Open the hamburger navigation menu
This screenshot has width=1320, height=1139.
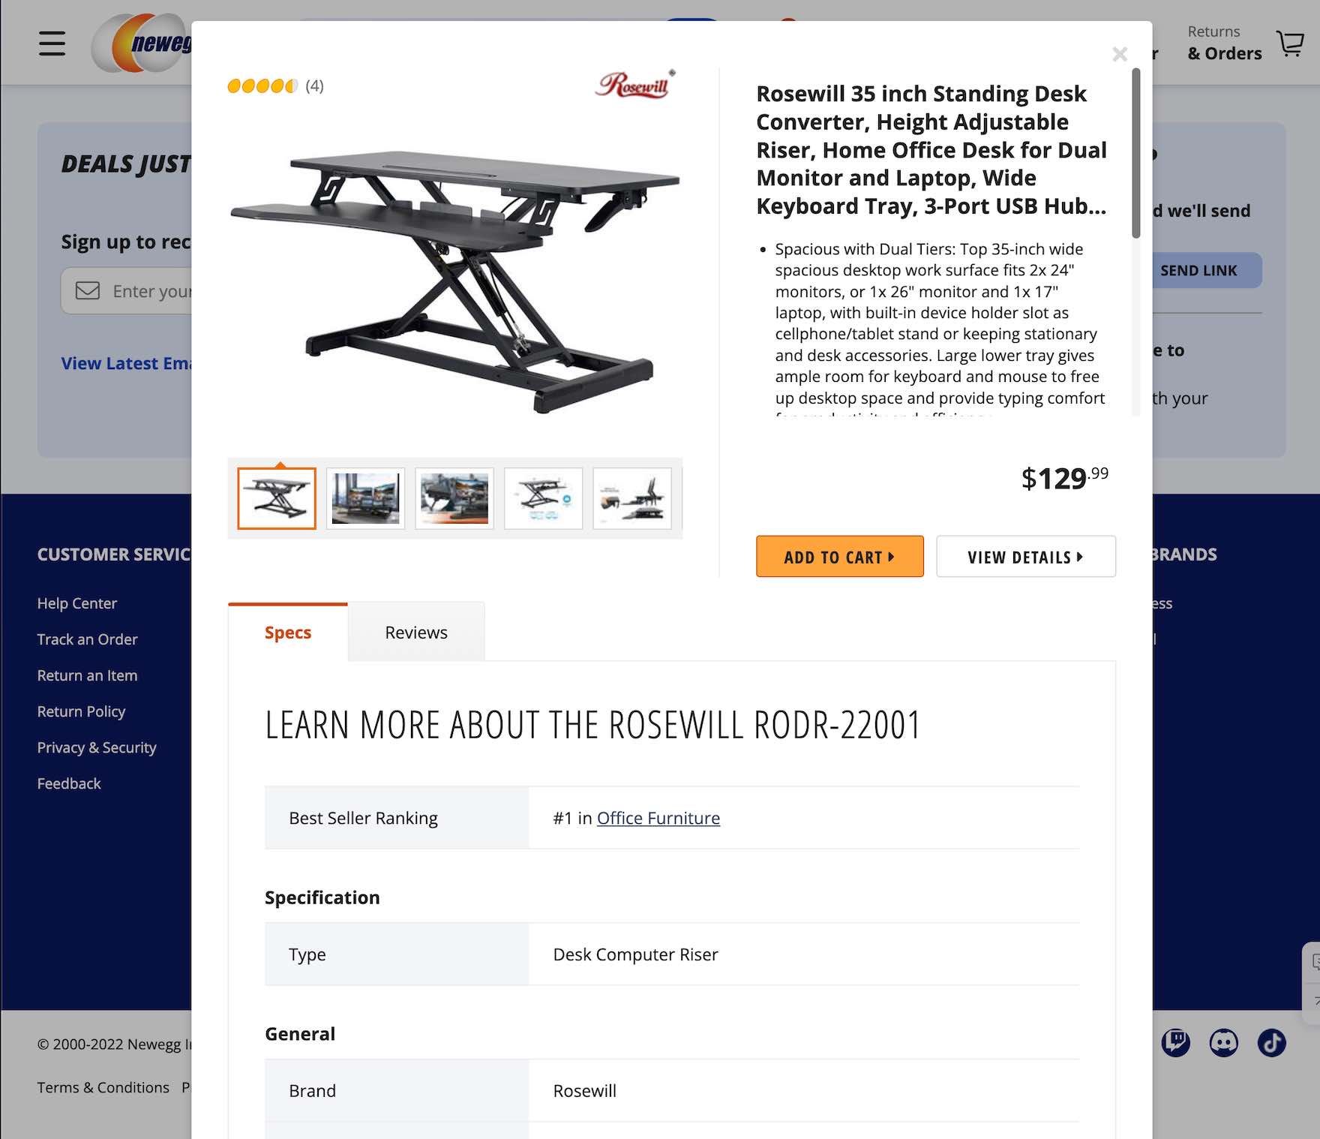52,43
